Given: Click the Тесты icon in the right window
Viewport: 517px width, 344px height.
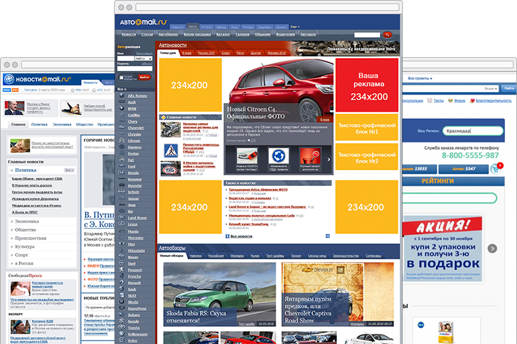Looking at the screenshot, I should pyautogui.click(x=430, y=101).
